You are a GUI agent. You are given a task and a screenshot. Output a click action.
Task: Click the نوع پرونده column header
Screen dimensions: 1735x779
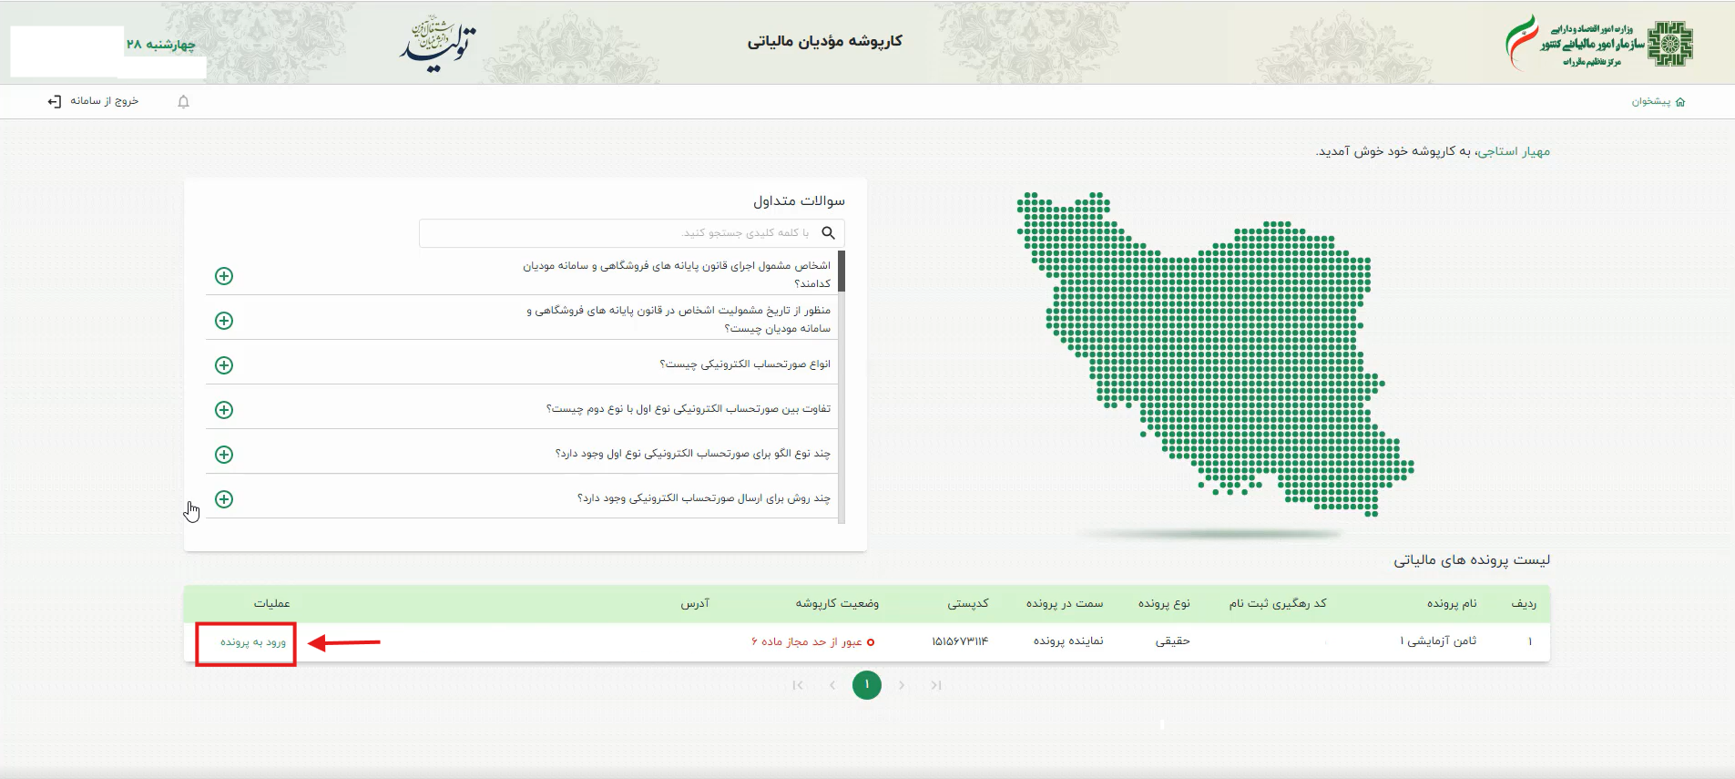pyautogui.click(x=1164, y=604)
